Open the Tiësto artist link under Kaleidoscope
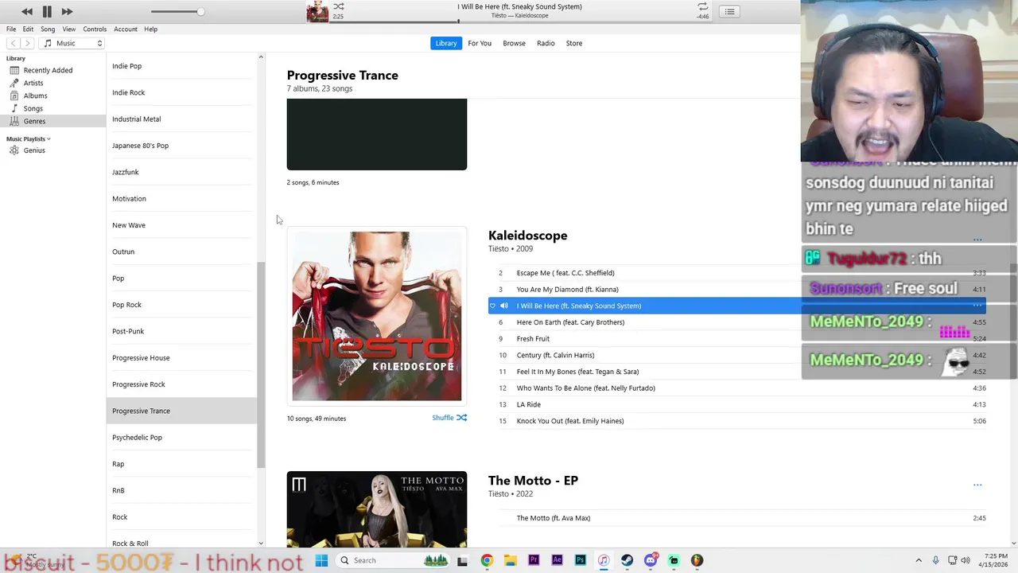This screenshot has height=573, width=1018. [498, 249]
